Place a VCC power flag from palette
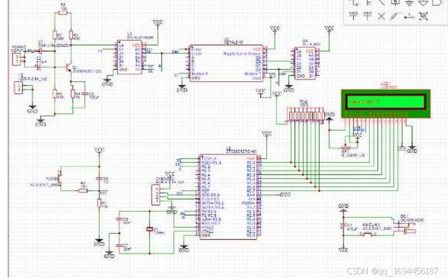The height and width of the screenshot is (279, 448). tap(353, 16)
